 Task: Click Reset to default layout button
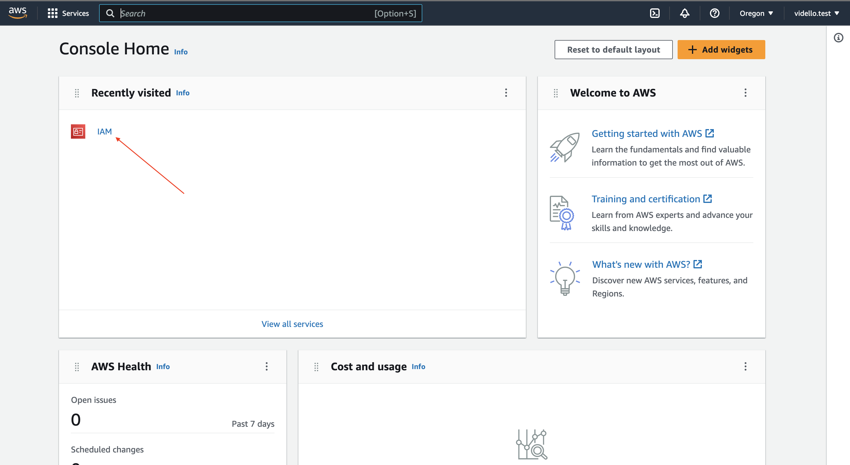[x=614, y=49]
